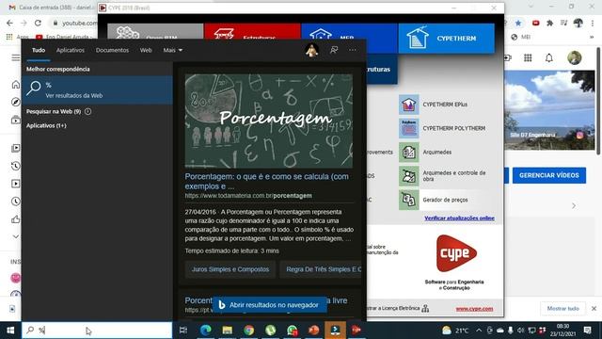
Task: Open YouTube History sidebar icon
Action: pos(15,166)
